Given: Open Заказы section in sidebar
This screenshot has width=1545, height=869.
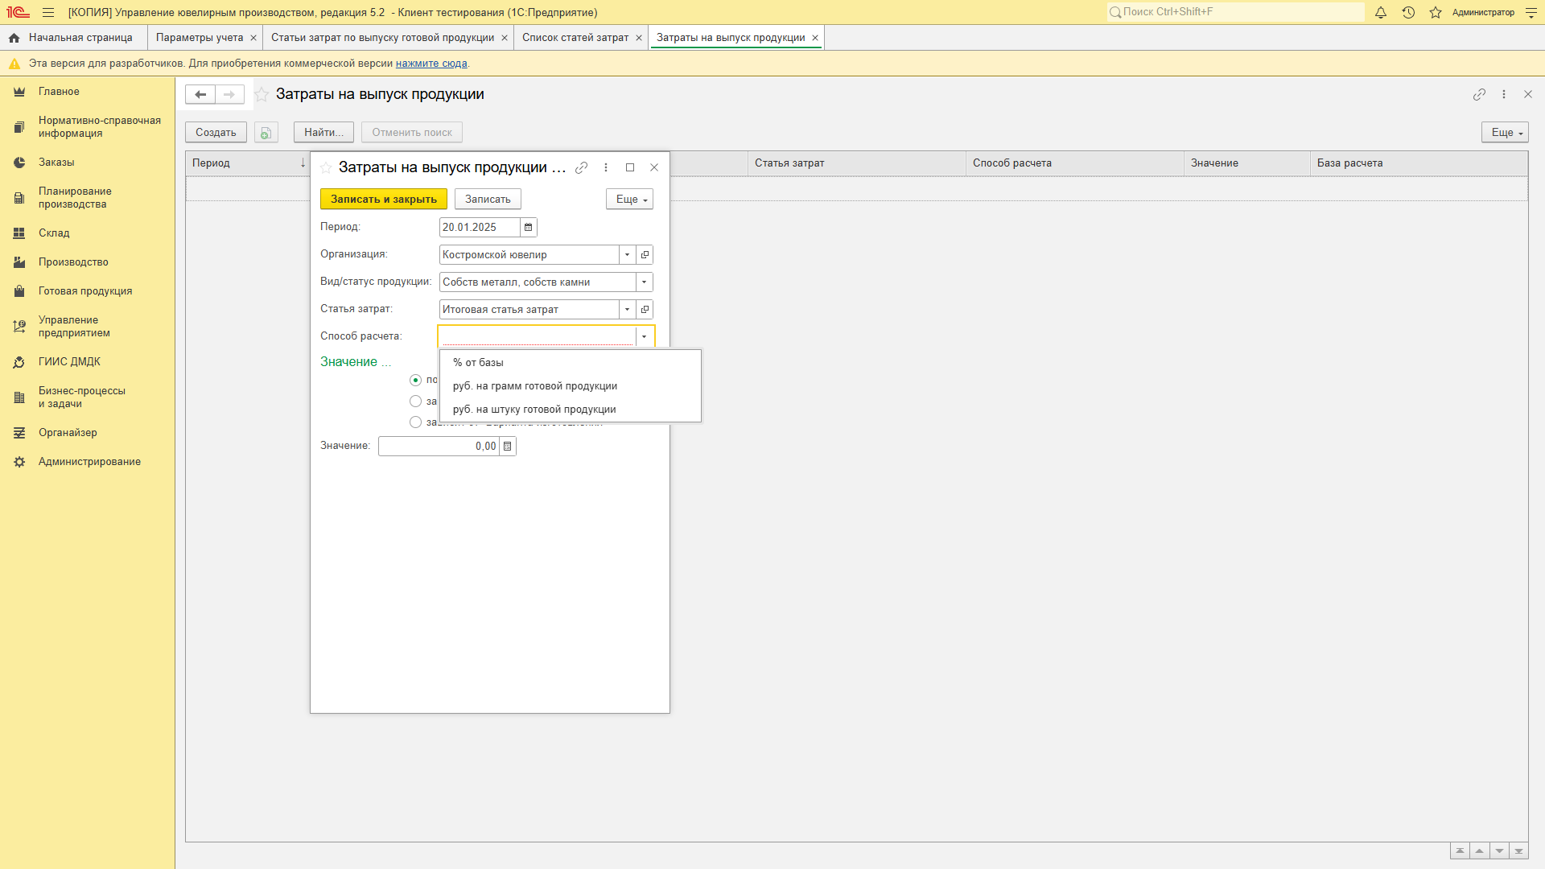Looking at the screenshot, I should coord(56,163).
